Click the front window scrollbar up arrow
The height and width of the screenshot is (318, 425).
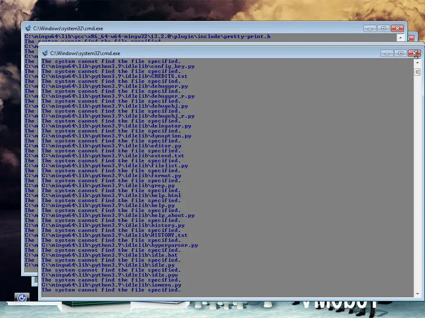418,63
